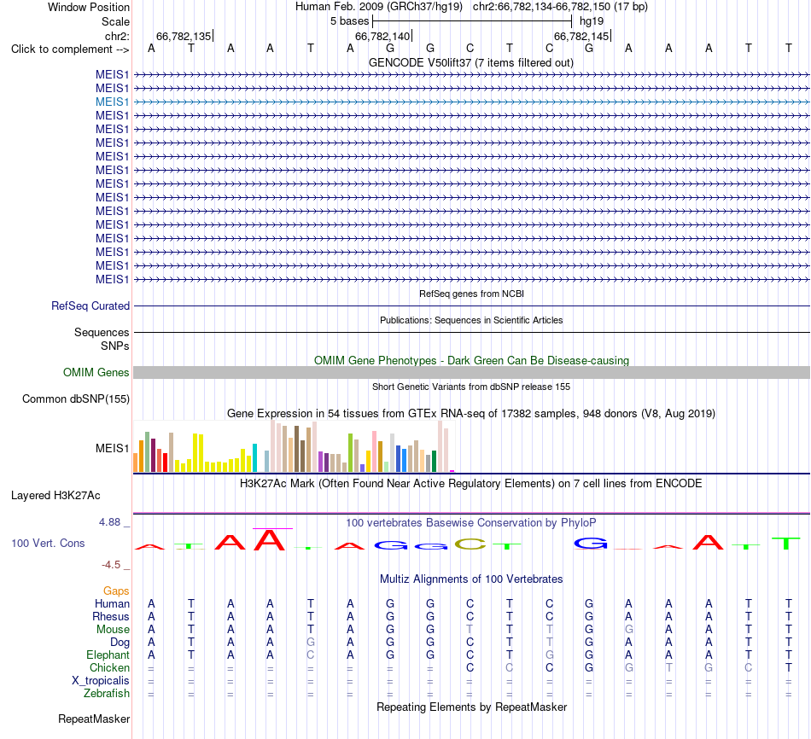Click the Gaps row label
The image size is (811, 739).
point(116,591)
